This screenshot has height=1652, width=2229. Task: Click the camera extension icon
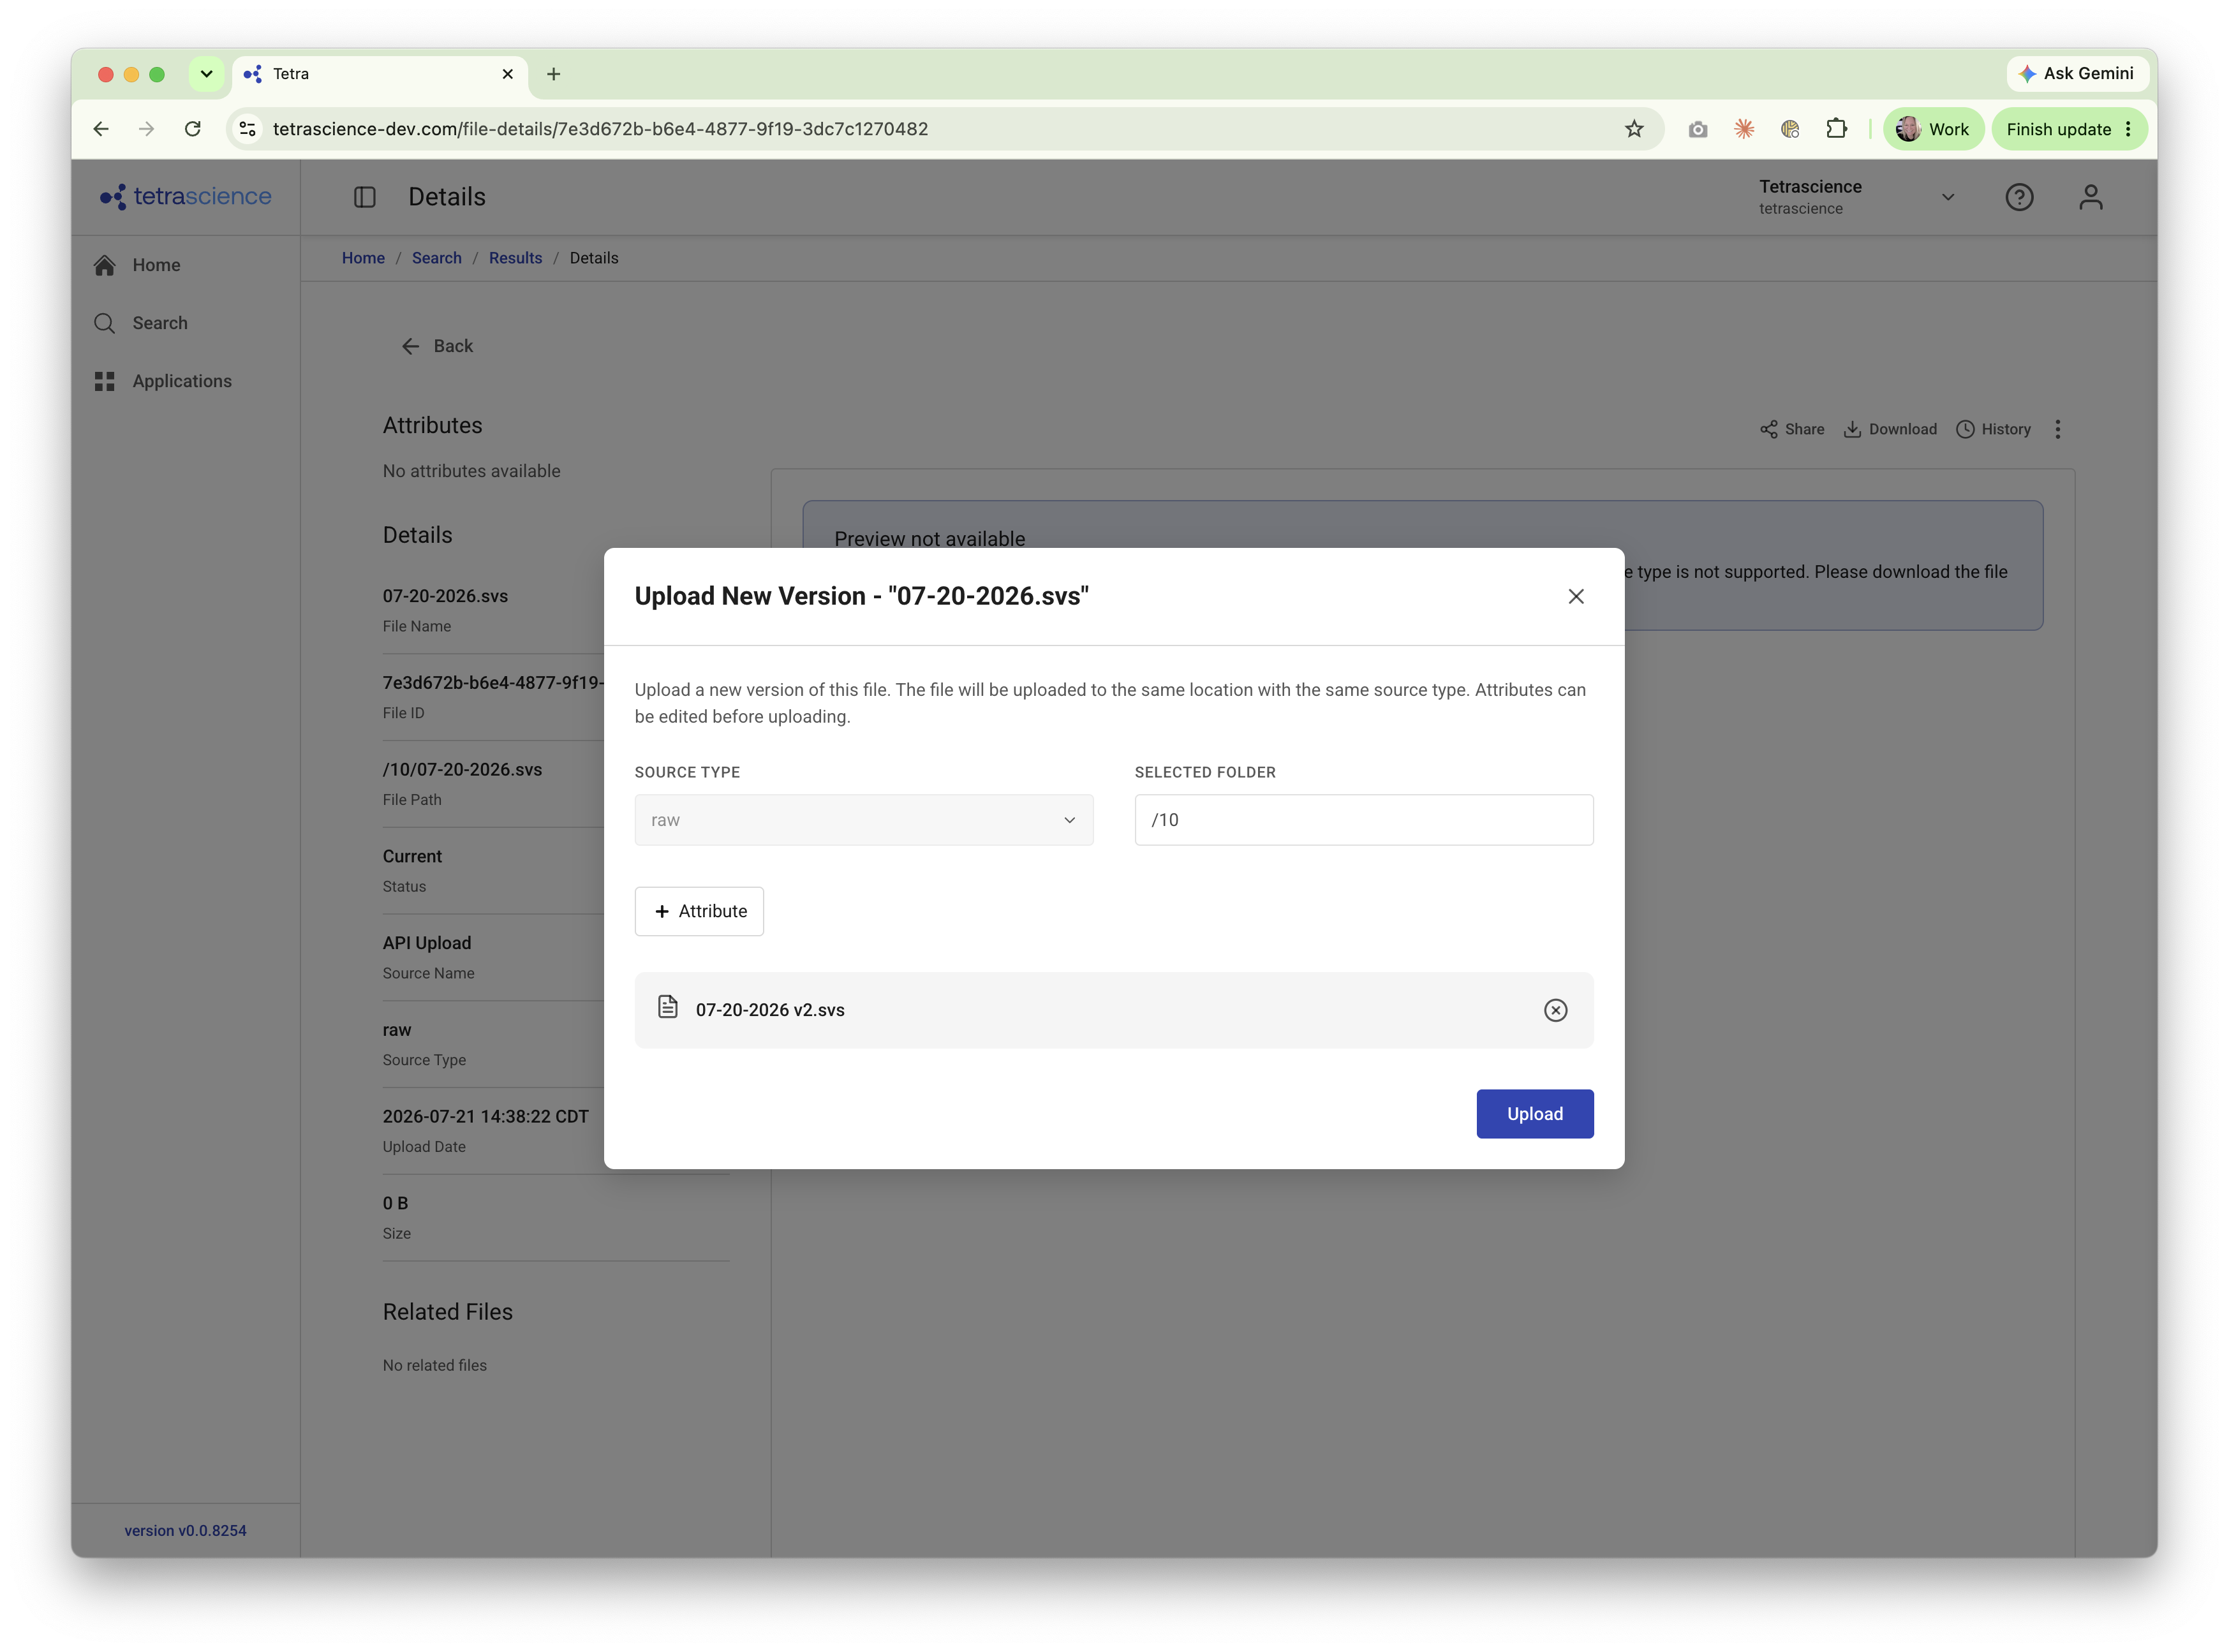[x=1697, y=129]
